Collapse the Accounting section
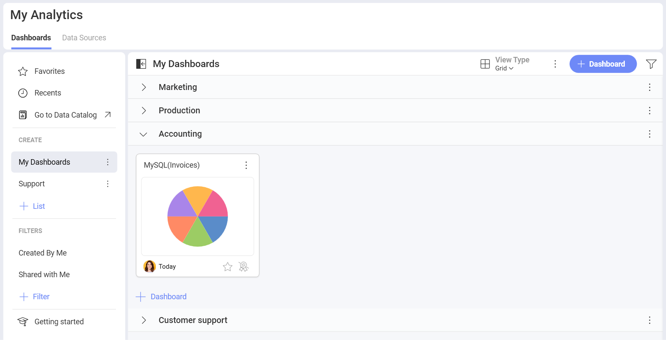The width and height of the screenshot is (666, 340). click(143, 134)
